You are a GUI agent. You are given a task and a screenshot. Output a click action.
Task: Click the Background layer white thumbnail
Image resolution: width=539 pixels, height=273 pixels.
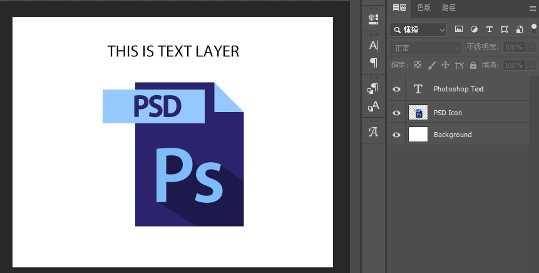418,134
